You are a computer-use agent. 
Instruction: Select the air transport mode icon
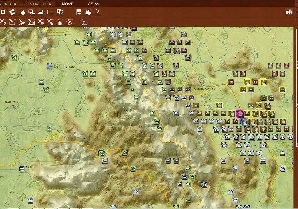click(41, 22)
